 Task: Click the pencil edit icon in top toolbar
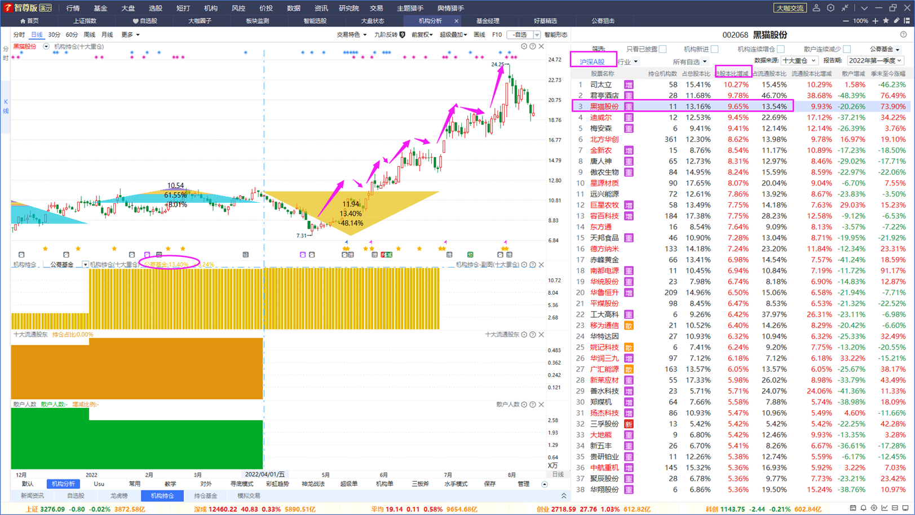[897, 21]
